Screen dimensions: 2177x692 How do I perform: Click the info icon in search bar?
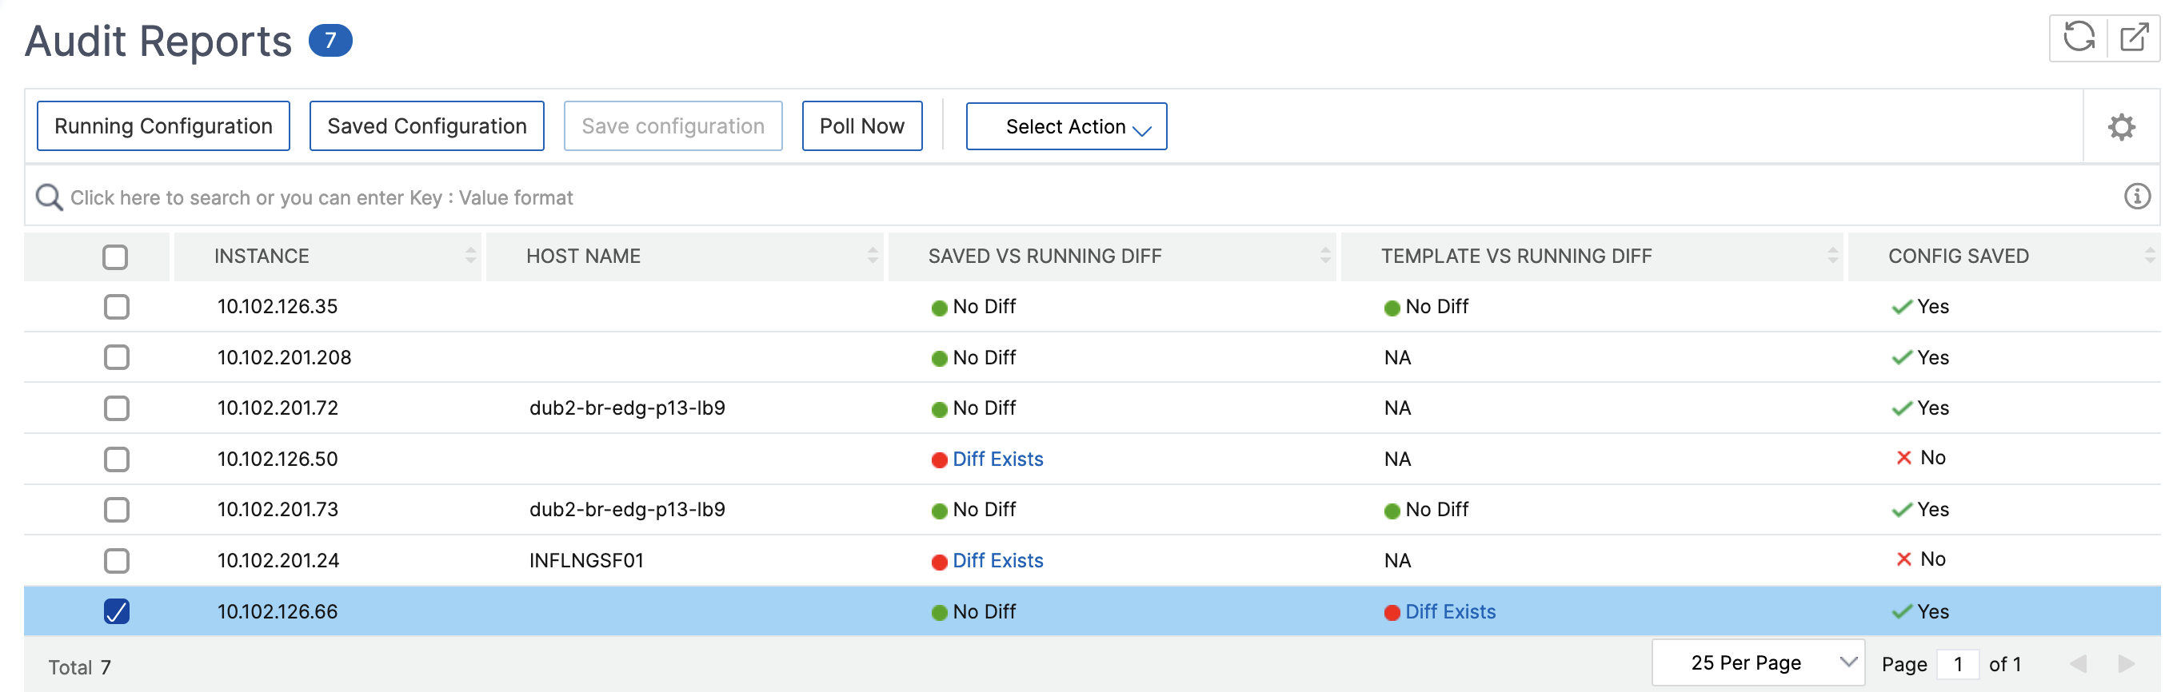click(x=2137, y=197)
